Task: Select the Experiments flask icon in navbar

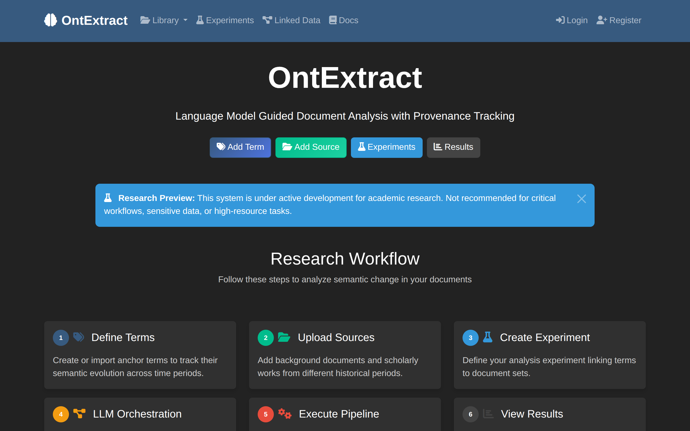Action: click(x=200, y=20)
